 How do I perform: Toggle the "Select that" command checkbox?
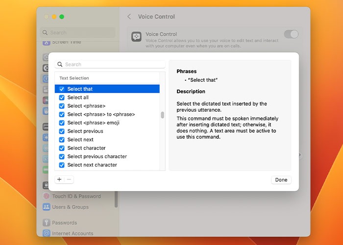62,89
